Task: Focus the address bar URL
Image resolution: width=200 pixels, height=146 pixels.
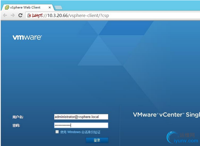Action: coord(70,16)
